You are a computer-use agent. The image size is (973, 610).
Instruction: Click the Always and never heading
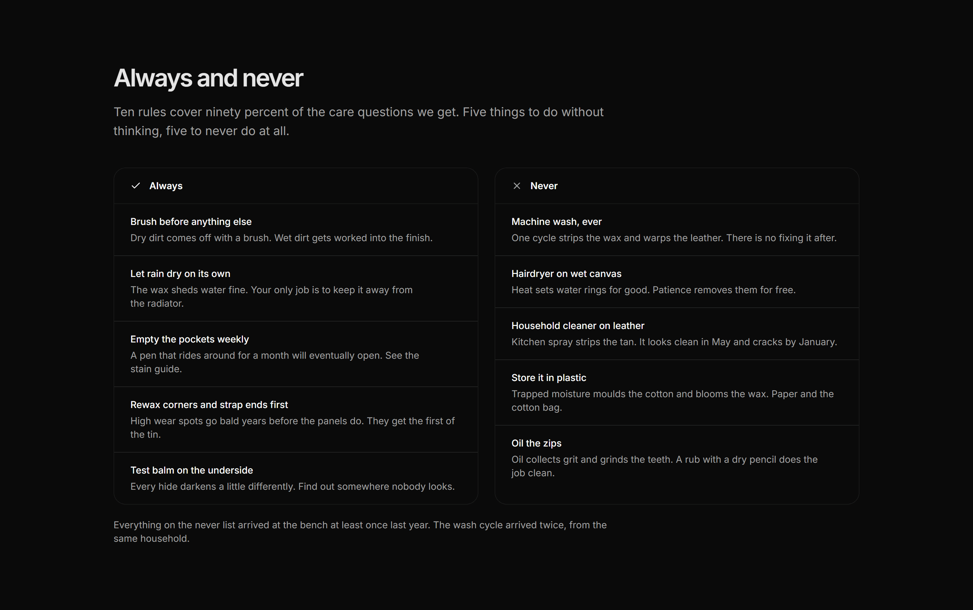tap(208, 78)
